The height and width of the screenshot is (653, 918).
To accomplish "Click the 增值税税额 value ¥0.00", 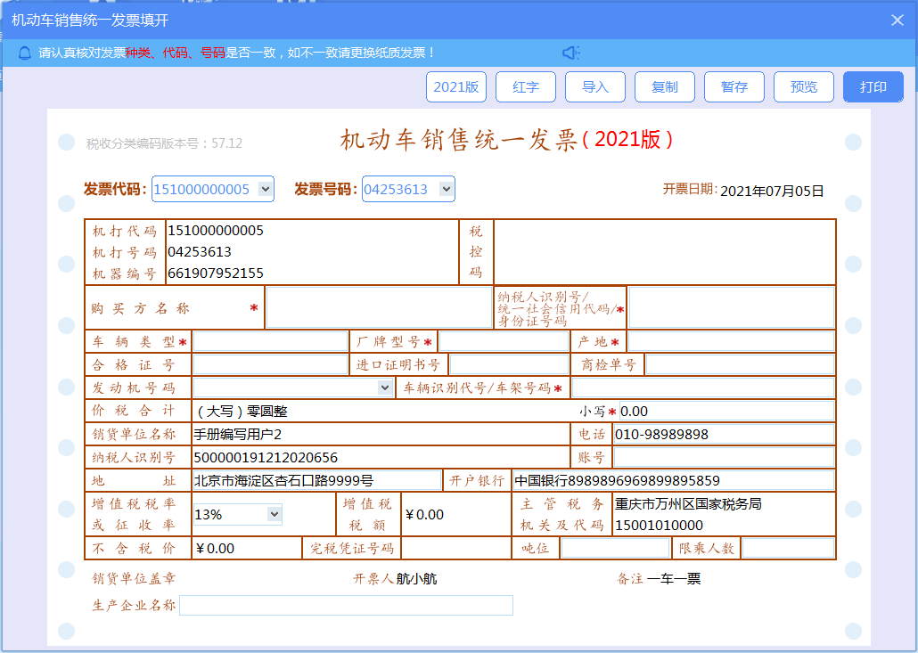I will (424, 515).
